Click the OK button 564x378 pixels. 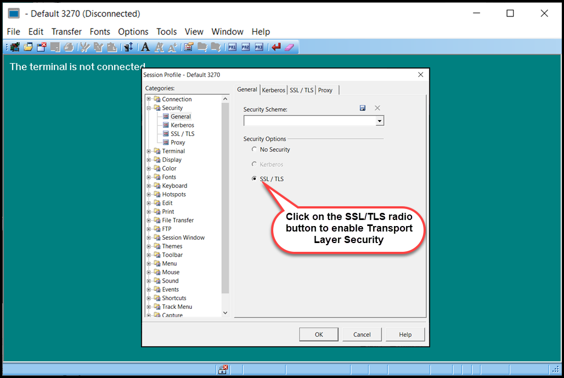(318, 334)
